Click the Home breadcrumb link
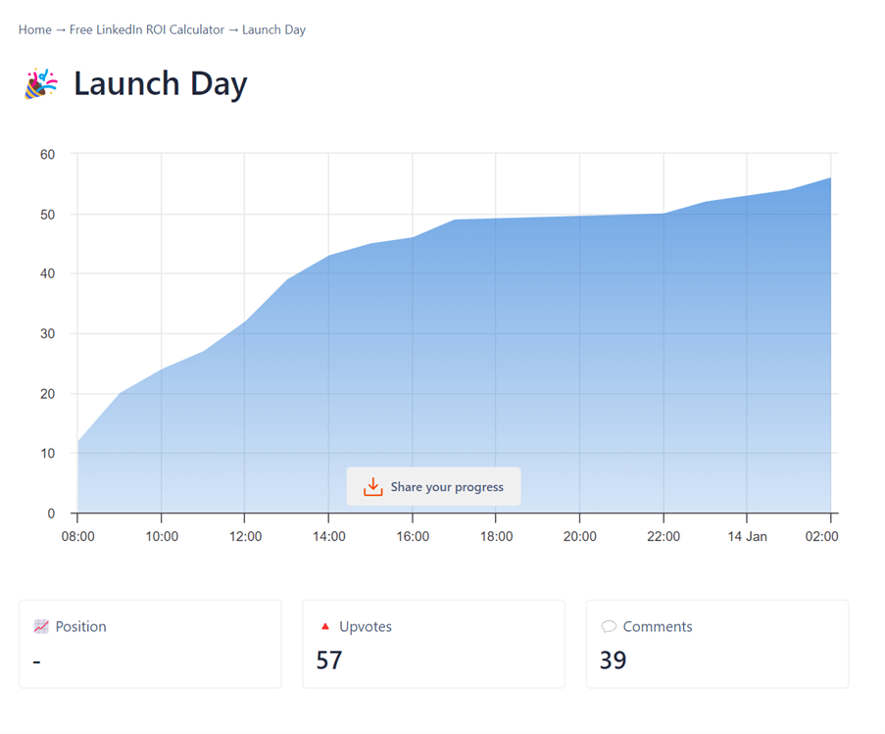The image size is (885, 734). 35,30
